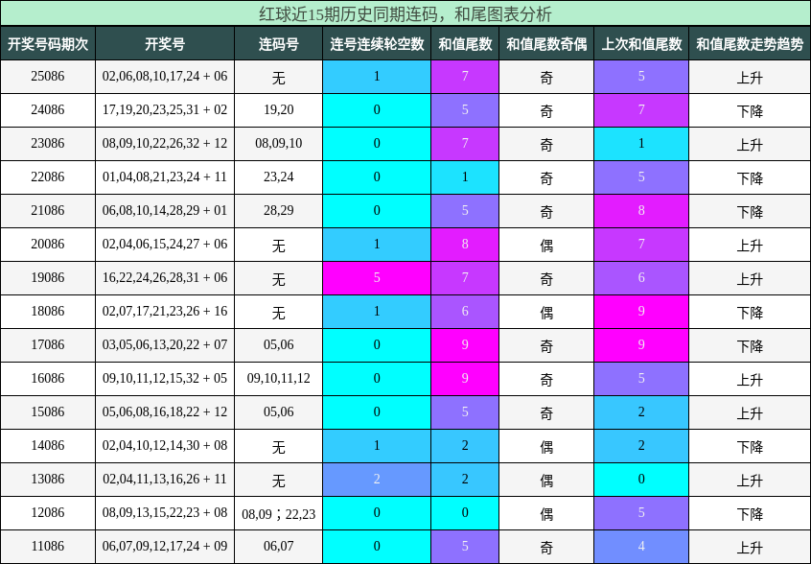Click period number 11086
This screenshot has width=811, height=564.
click(48, 547)
